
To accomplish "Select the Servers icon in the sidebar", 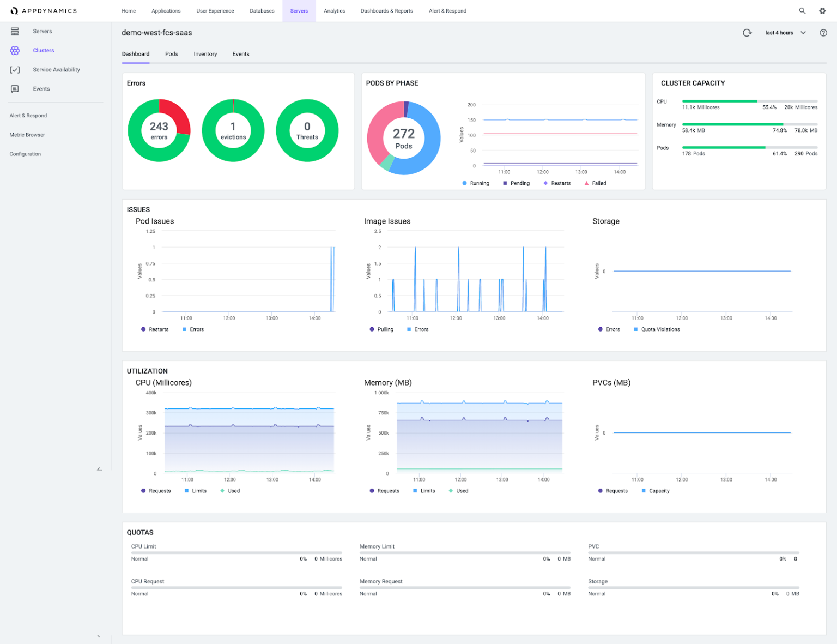I will point(15,31).
